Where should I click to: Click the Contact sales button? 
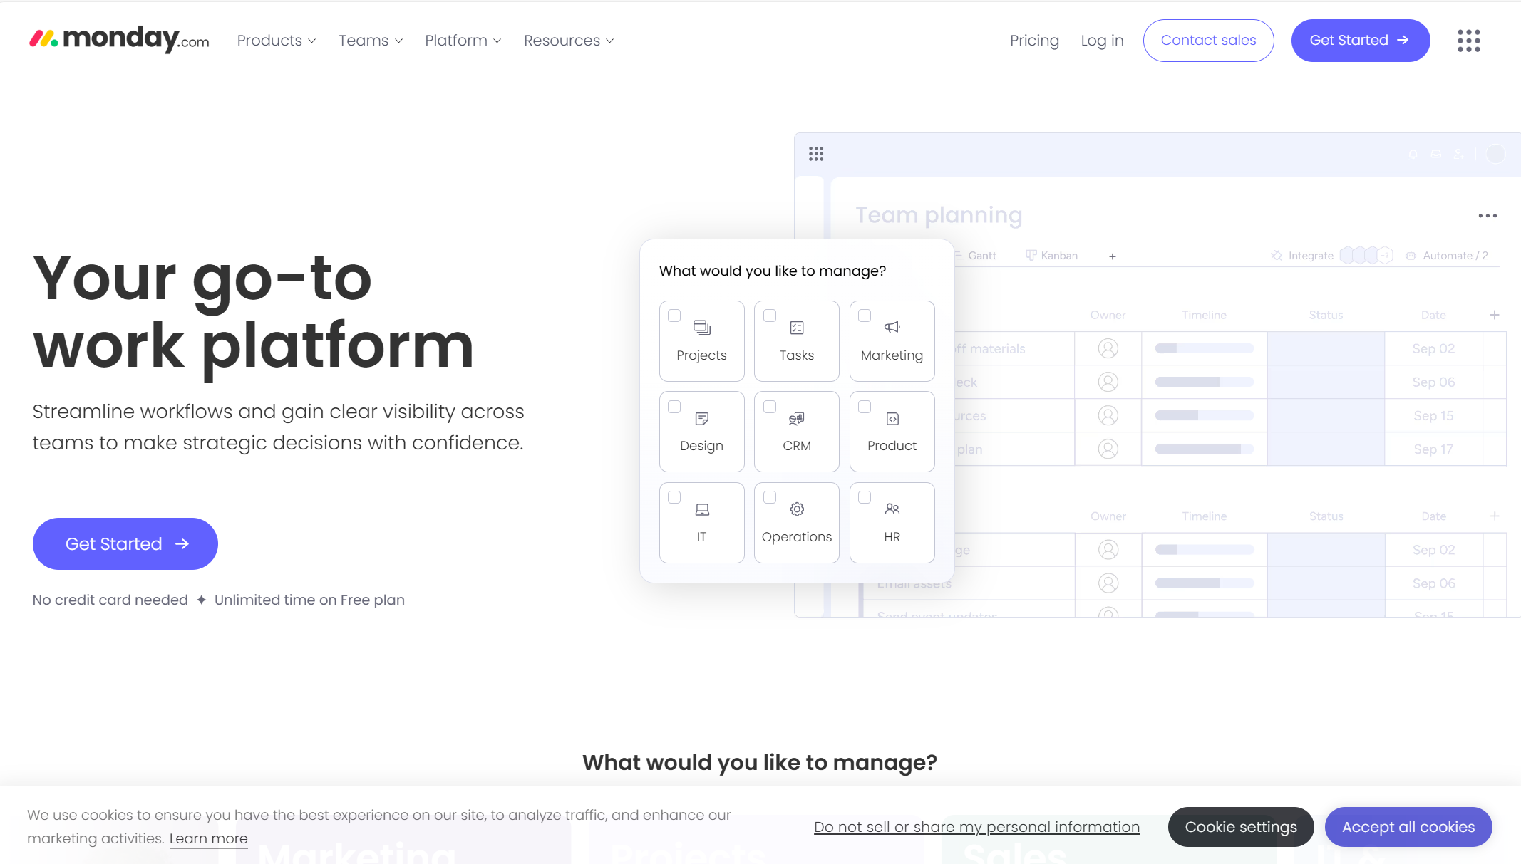(1209, 40)
